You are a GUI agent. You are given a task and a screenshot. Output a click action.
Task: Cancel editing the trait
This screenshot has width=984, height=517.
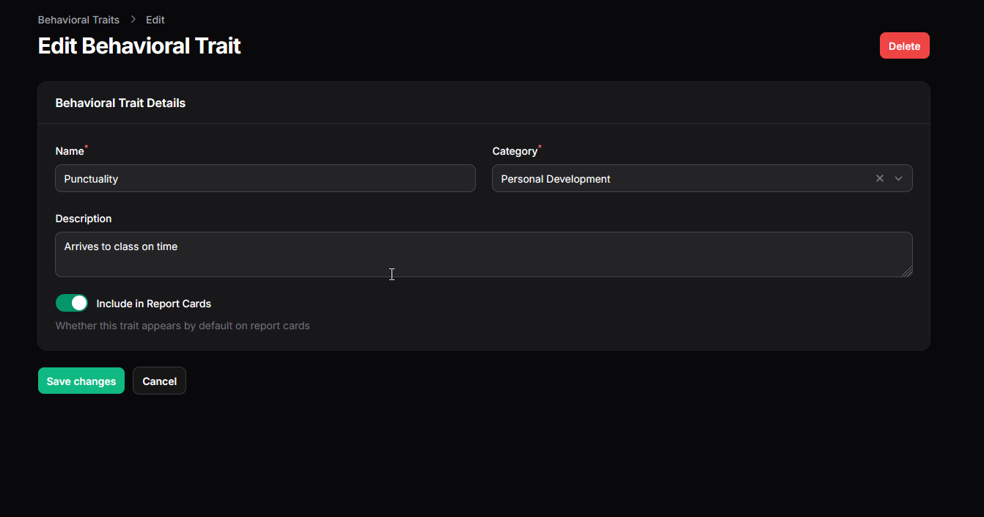click(x=159, y=381)
